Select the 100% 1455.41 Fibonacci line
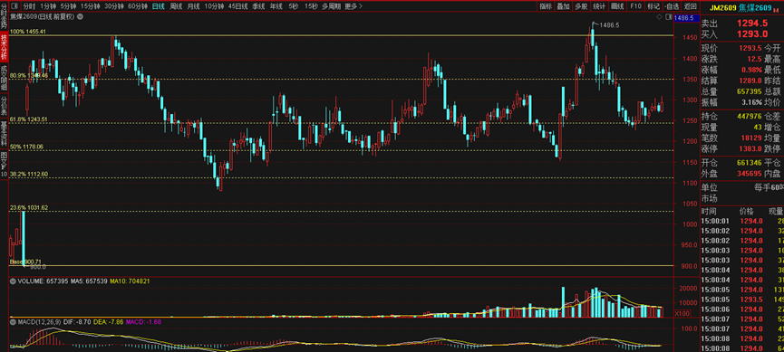 point(342,35)
